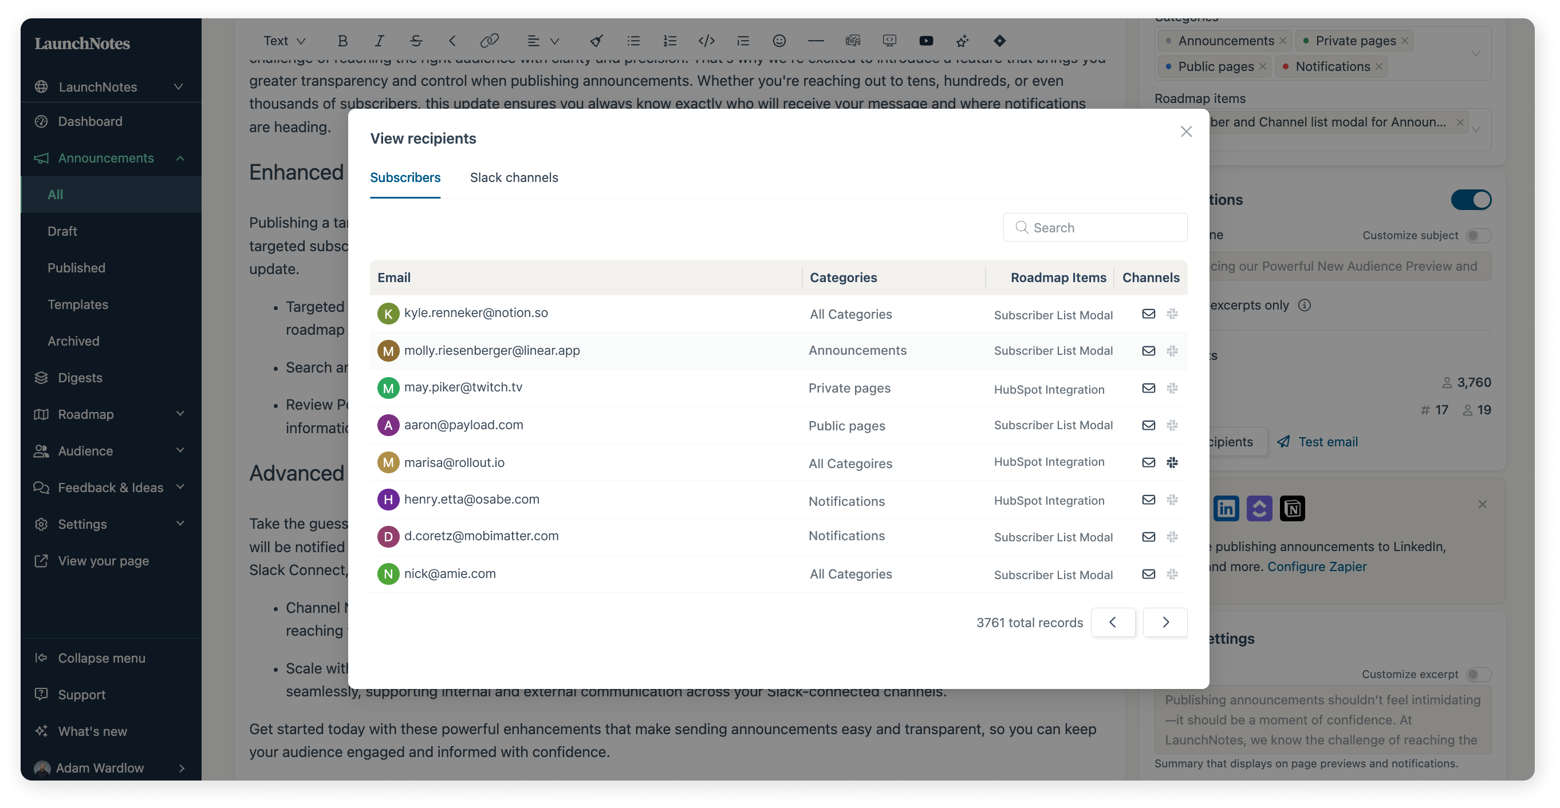
Task: Insert a code block
Action: point(706,41)
